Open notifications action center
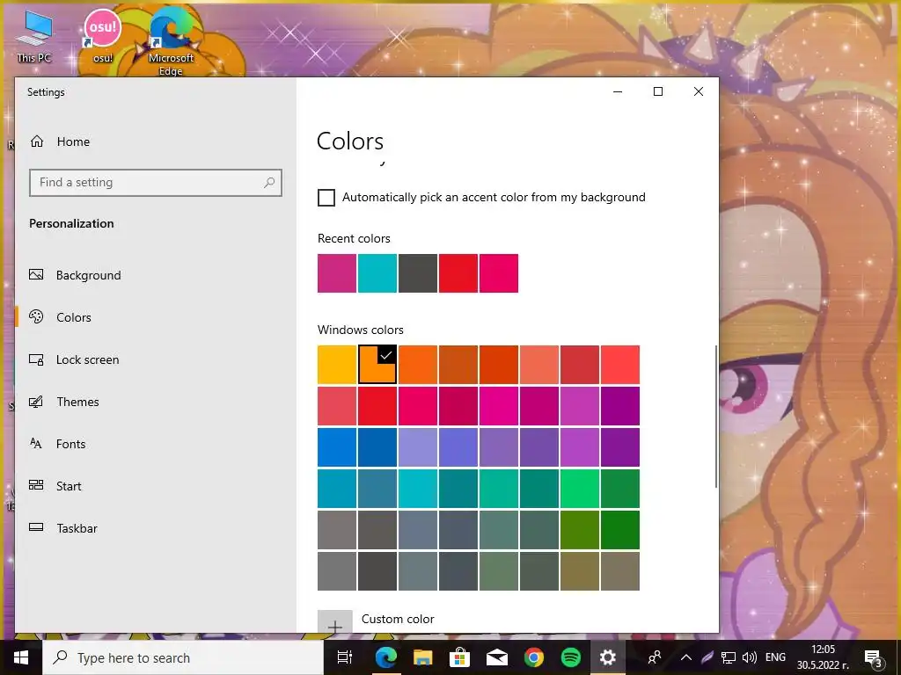This screenshot has width=901, height=675. pos(873,657)
